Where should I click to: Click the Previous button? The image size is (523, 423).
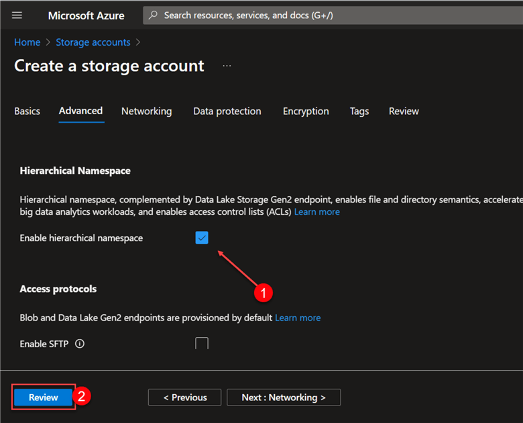[x=184, y=397]
